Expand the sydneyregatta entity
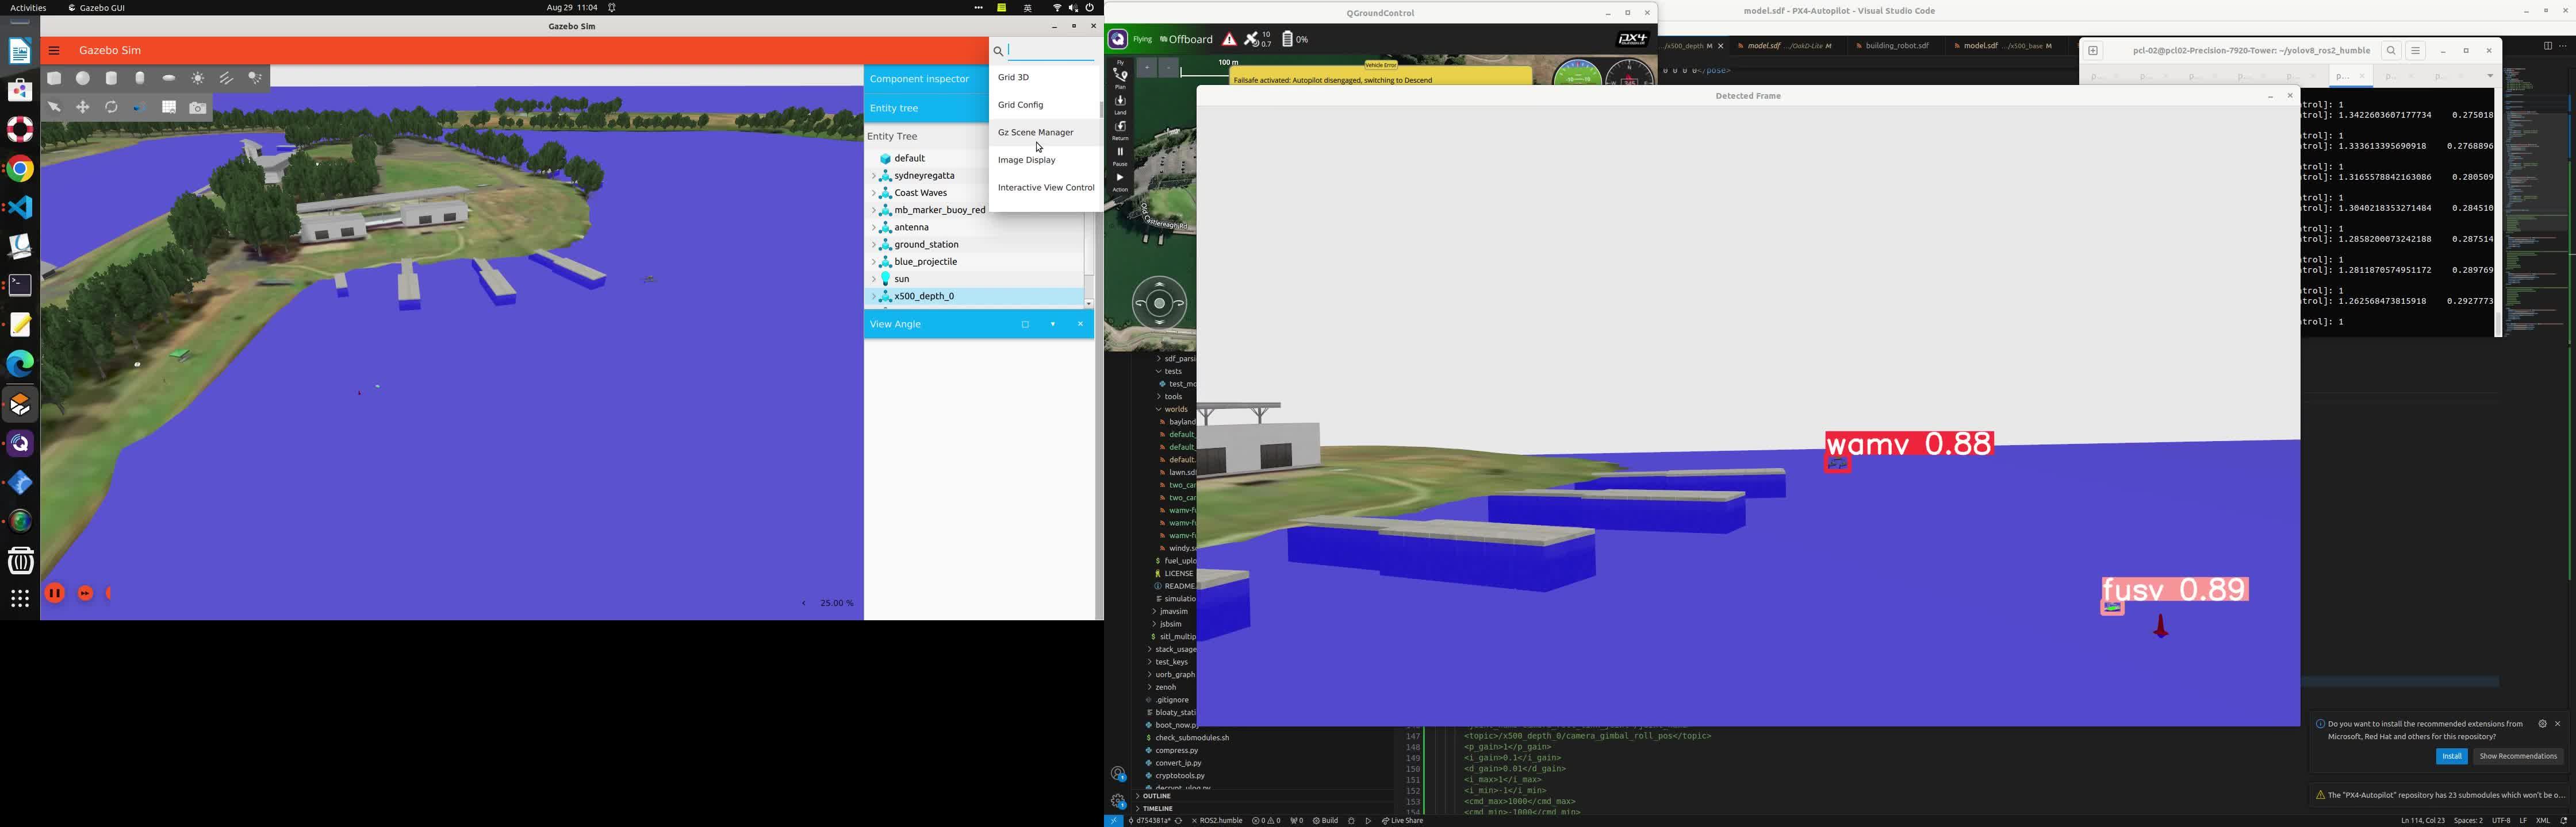The height and width of the screenshot is (827, 2576). click(x=873, y=176)
